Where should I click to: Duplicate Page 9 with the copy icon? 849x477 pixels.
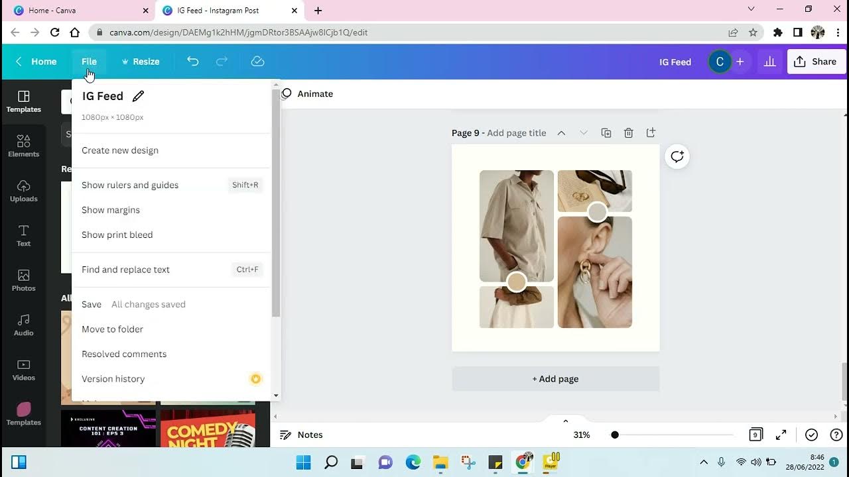tap(606, 132)
